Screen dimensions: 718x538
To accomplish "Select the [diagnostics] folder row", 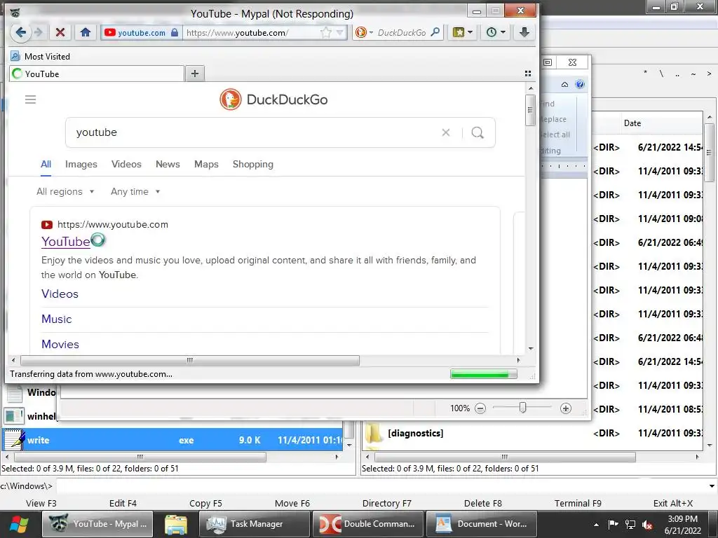I will click(x=534, y=433).
